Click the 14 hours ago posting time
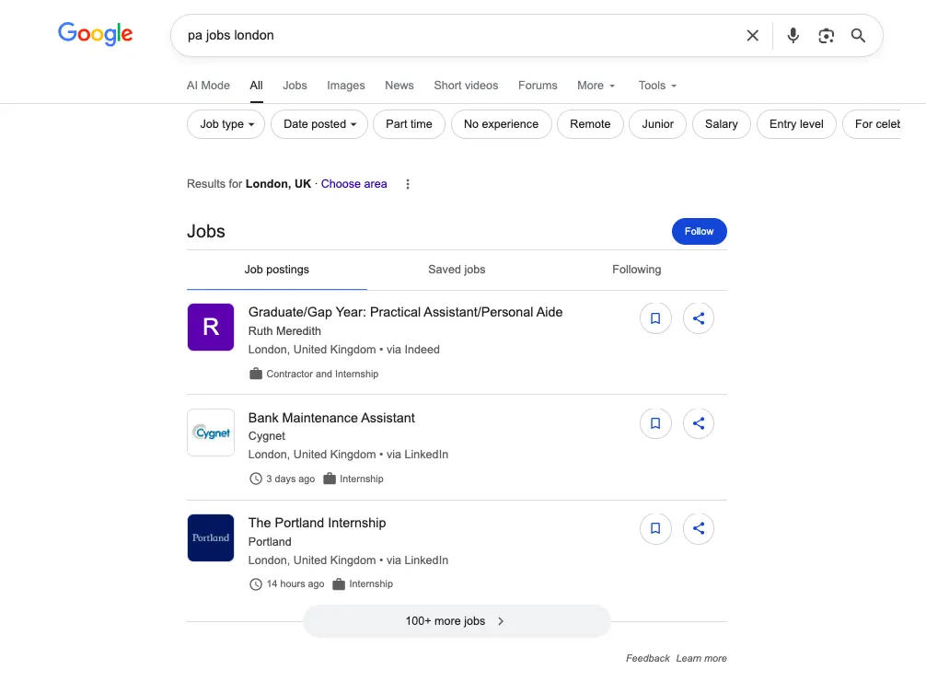The image size is (926, 681). [295, 584]
